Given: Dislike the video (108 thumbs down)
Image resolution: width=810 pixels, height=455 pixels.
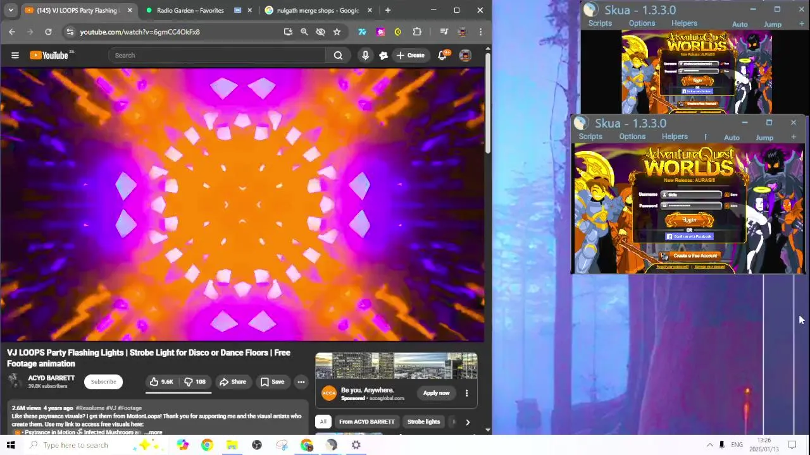Looking at the screenshot, I should click(195, 382).
